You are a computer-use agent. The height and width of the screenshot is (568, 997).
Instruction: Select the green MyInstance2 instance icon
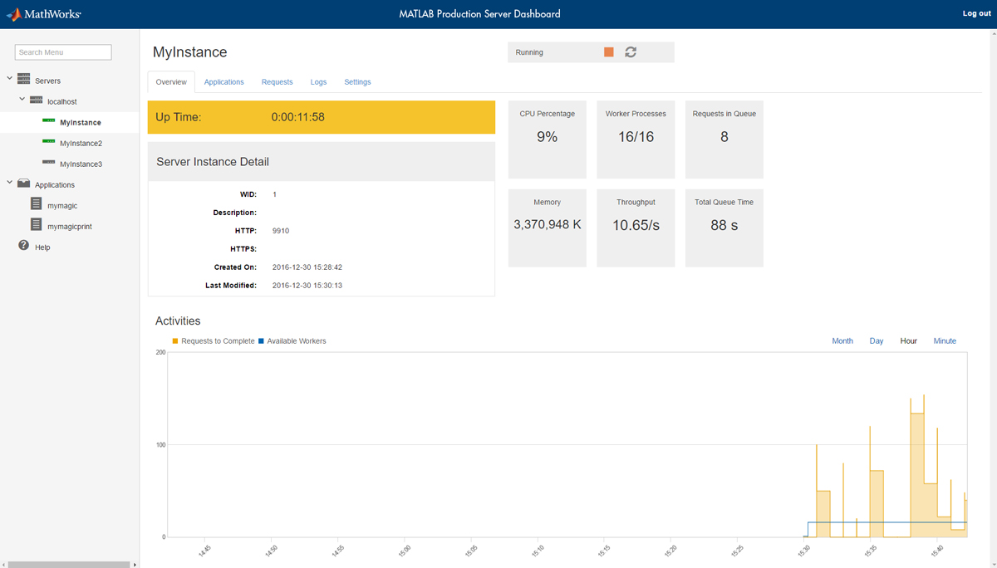coord(48,143)
